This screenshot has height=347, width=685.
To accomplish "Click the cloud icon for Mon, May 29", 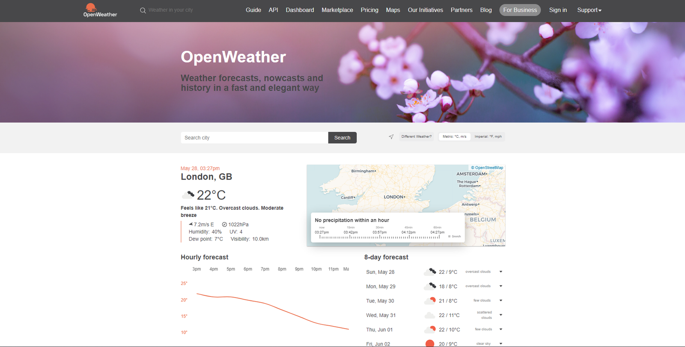I will tap(430, 286).
